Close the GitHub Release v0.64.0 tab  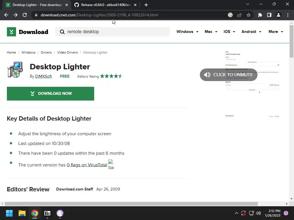pos(135,5)
